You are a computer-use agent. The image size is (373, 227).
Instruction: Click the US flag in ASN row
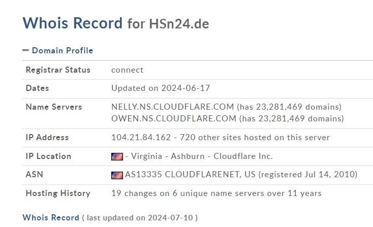click(x=117, y=175)
